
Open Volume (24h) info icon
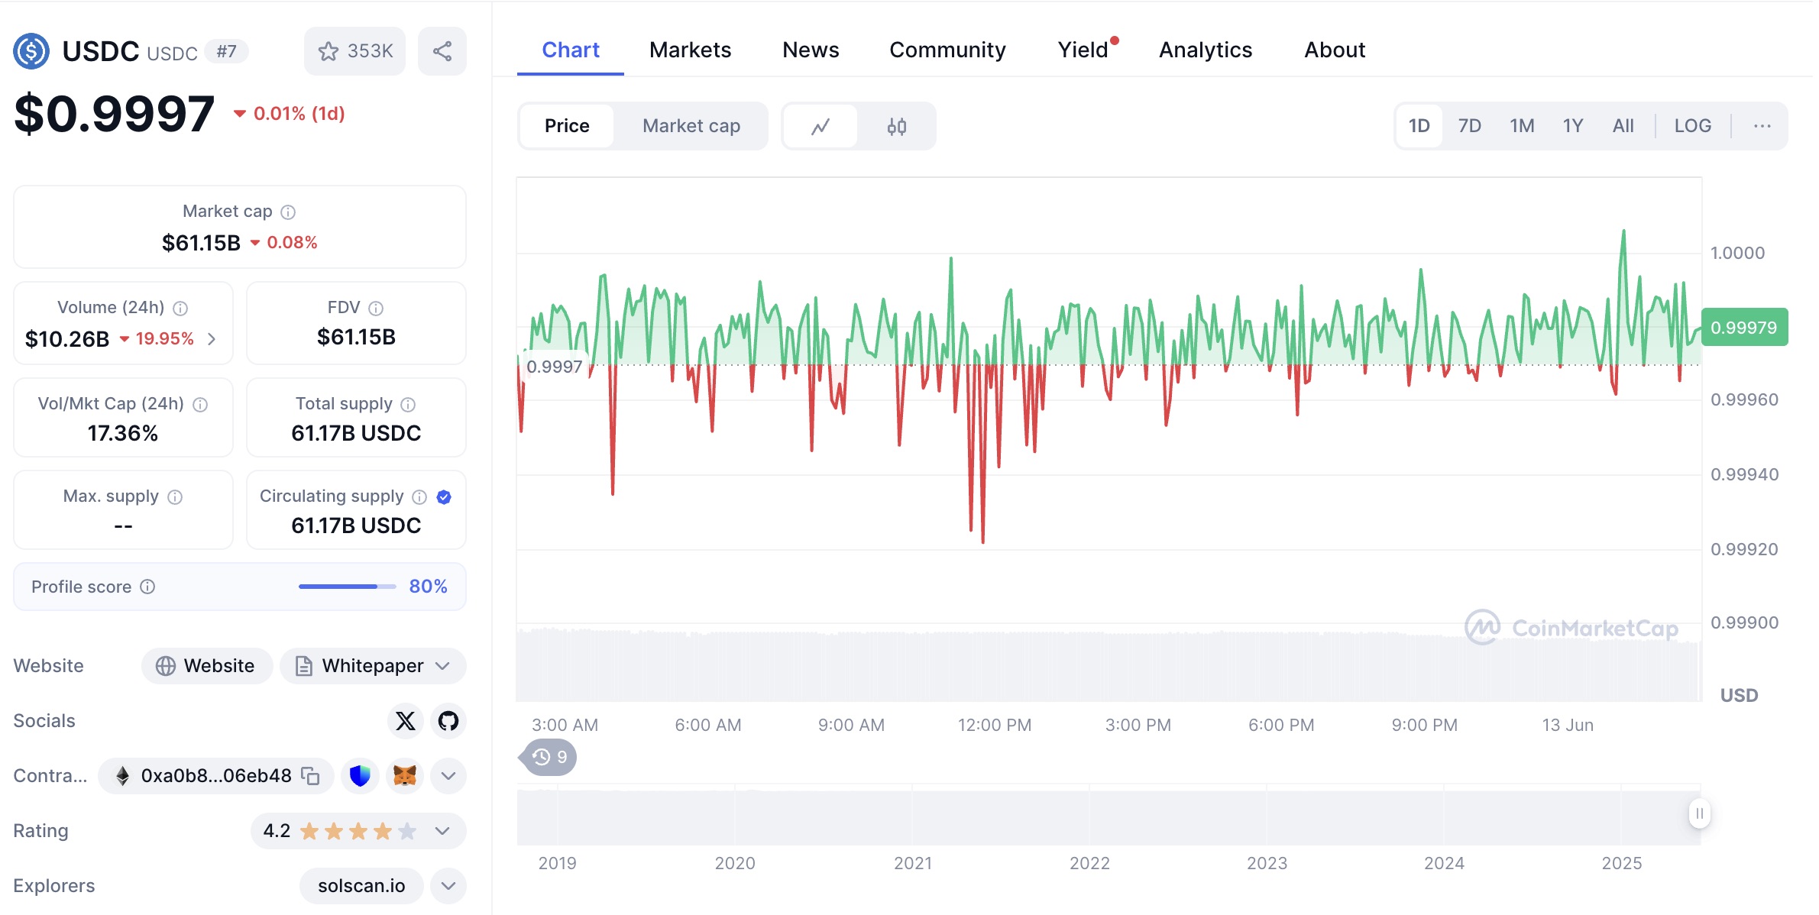(180, 309)
